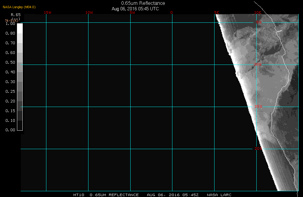Click the 0.40 colorbar value

click(10, 72)
